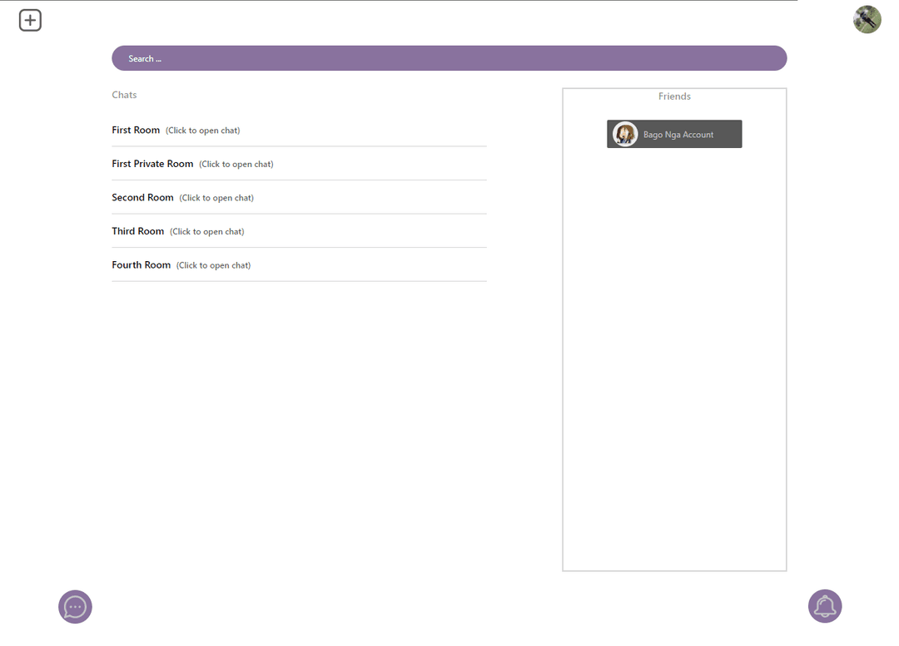This screenshot has height=646, width=899.
Task: Show notifications via the bell icon
Action: pos(825,606)
